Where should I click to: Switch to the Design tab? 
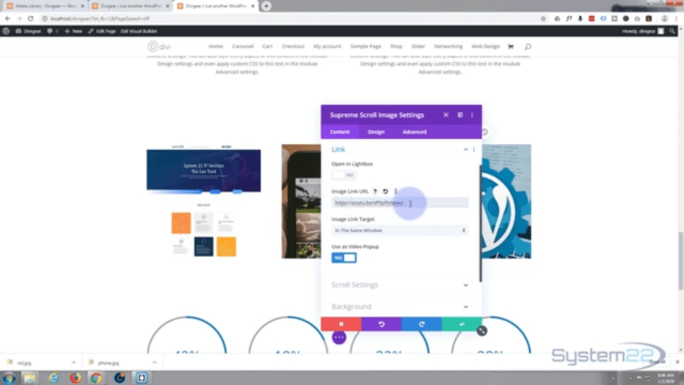375,132
